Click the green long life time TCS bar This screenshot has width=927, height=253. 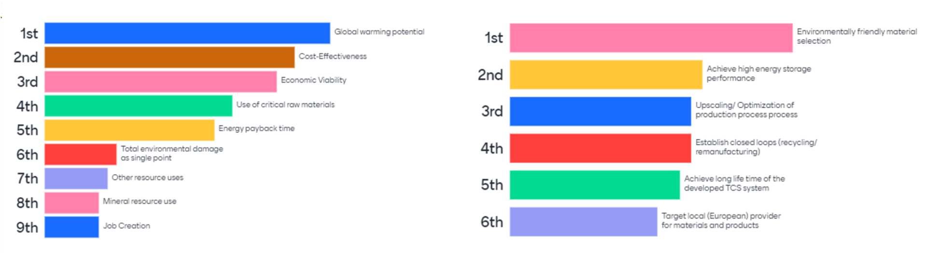[x=594, y=184]
